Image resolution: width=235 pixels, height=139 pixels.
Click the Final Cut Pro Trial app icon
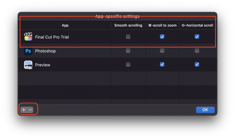28,37
